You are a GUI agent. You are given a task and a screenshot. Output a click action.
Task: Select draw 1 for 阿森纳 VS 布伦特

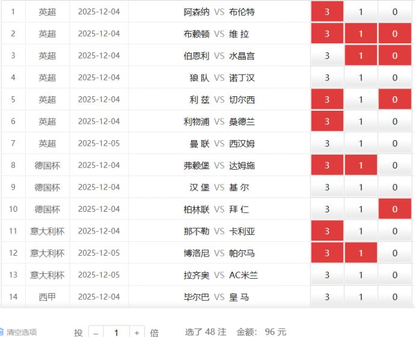click(x=361, y=12)
